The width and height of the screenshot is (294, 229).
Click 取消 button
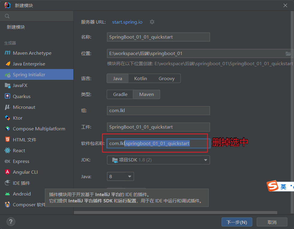click(x=272, y=222)
